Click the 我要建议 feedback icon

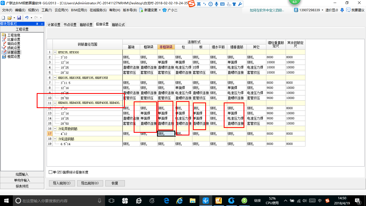[x=348, y=10]
